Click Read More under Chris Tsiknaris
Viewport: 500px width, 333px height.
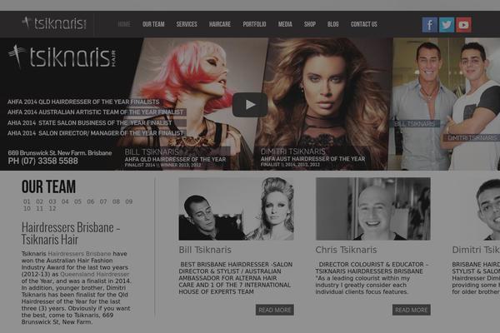[x=412, y=310]
